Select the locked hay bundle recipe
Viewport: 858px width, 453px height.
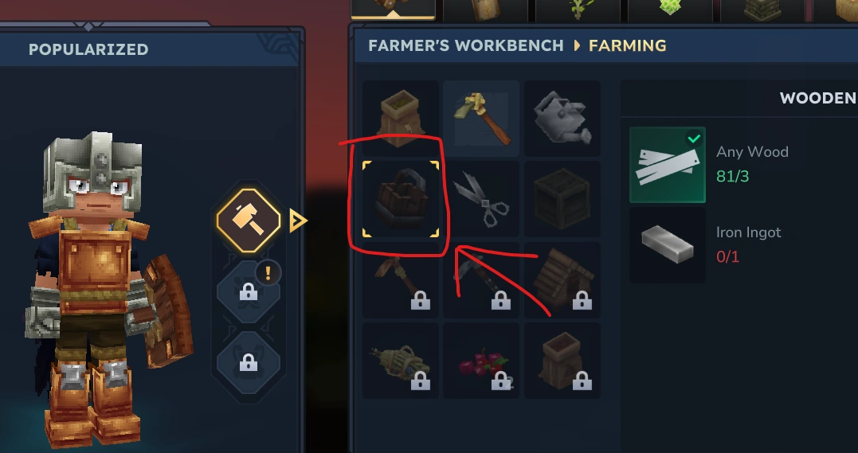(x=401, y=361)
